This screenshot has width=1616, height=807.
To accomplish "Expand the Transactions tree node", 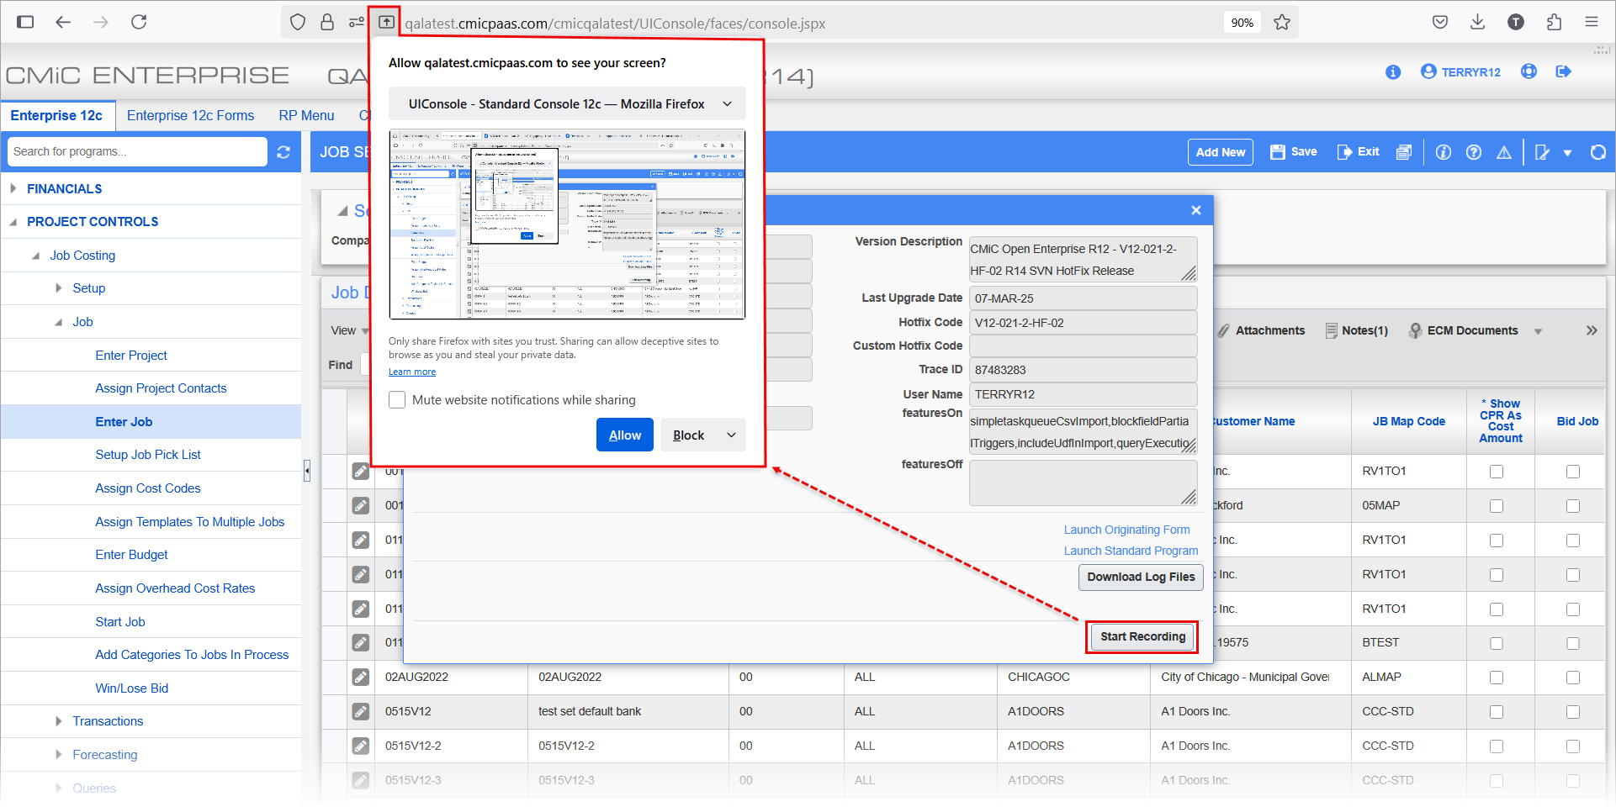I will coord(58,721).
